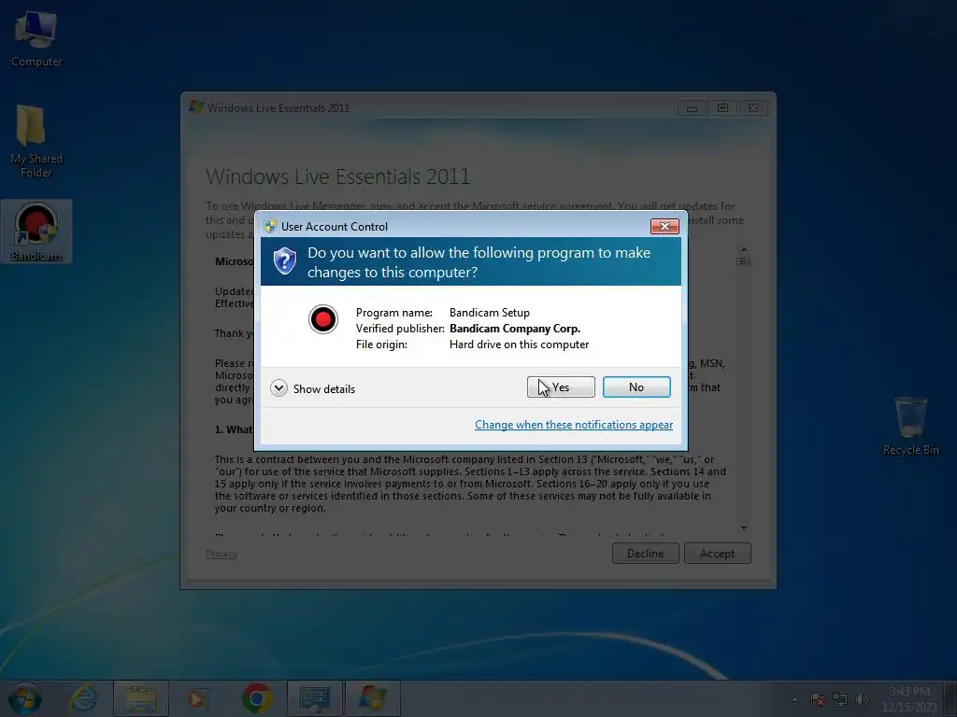The height and width of the screenshot is (717, 957).
Task: Click No in User Account Control
Action: click(636, 387)
